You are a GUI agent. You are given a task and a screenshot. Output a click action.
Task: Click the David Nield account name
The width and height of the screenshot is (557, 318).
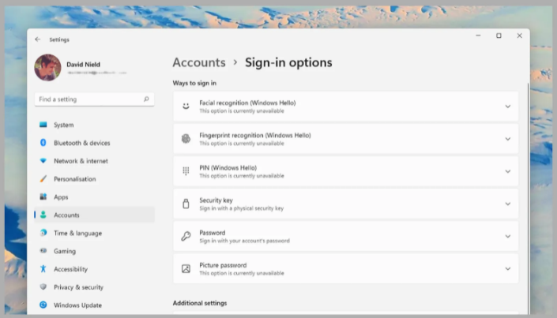pos(83,64)
